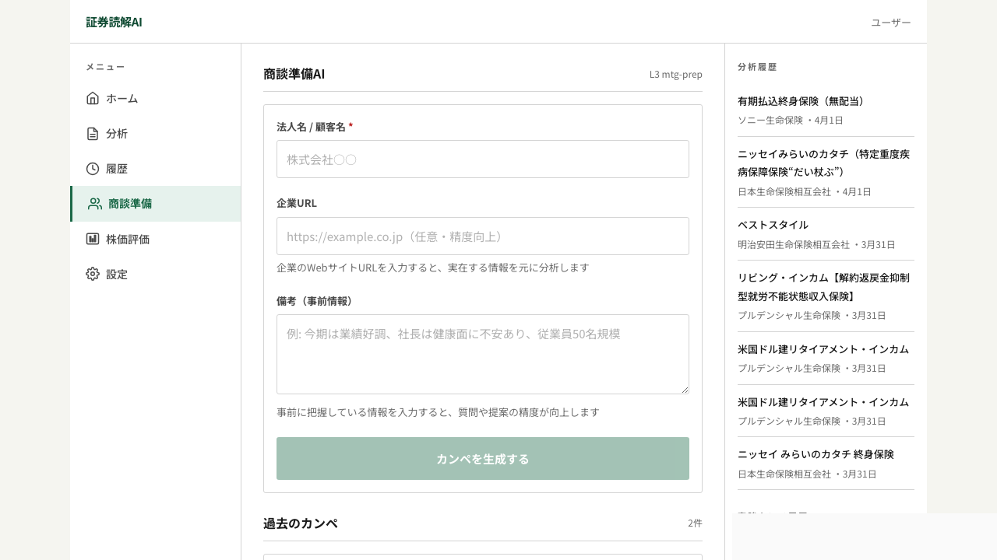Click the 備考（事前情報） textarea
997x560 pixels.
483,354
